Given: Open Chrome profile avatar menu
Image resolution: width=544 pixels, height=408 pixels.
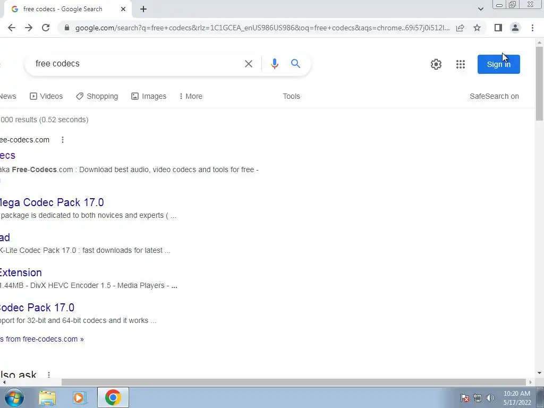Looking at the screenshot, I should tap(515, 28).
